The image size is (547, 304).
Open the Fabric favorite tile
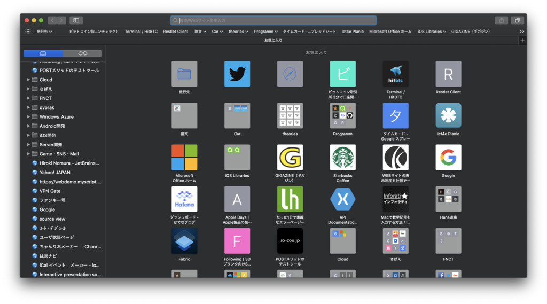point(184,241)
